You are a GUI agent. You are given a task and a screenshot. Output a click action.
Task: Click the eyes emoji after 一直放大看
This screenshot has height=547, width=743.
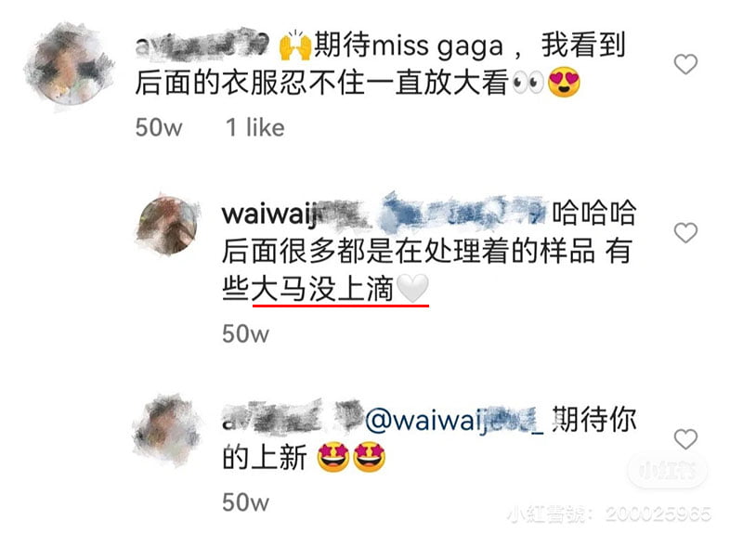pos(528,83)
